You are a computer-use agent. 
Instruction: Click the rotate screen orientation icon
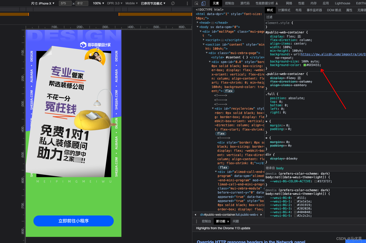173,3
